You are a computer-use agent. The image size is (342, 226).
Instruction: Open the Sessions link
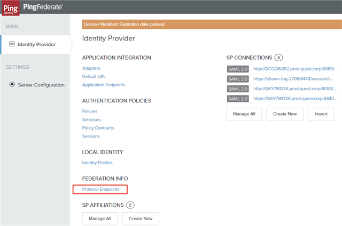pyautogui.click(x=91, y=136)
